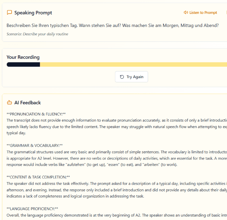Click the speech bubble icon beside Speaking Prompt
Screen dimensions: 227x220
(9, 13)
